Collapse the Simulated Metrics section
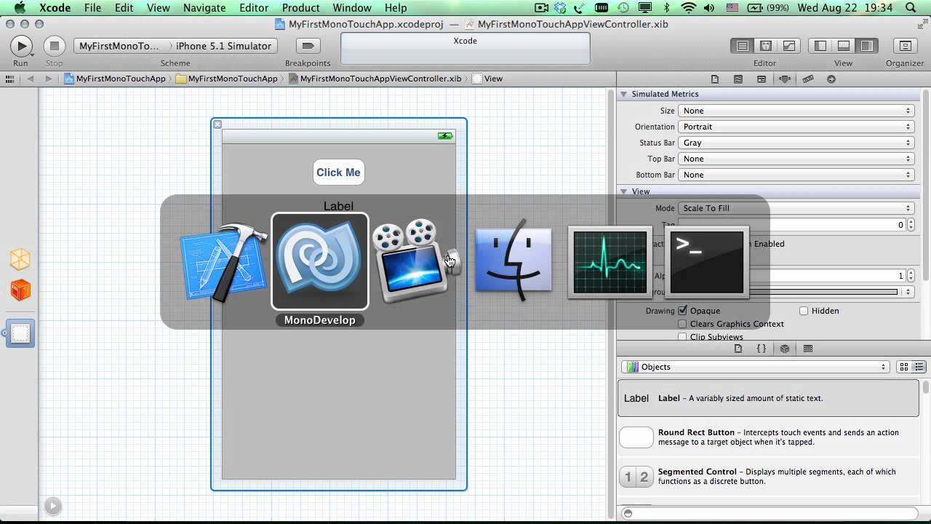This screenshot has width=931, height=524. click(624, 94)
